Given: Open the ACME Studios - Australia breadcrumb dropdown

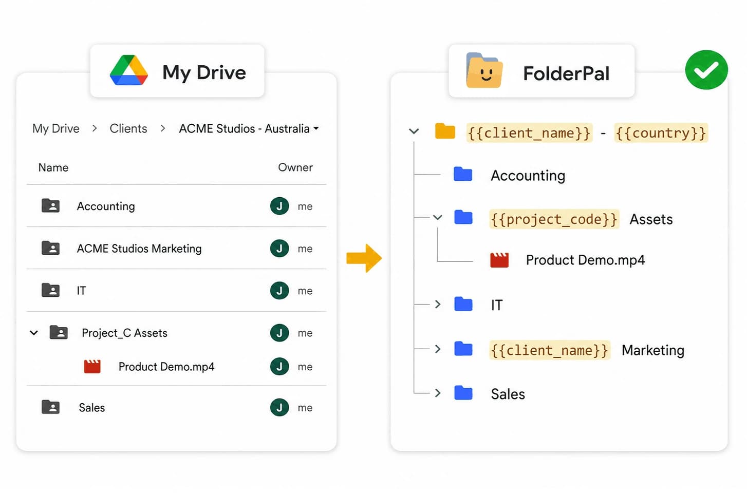Looking at the screenshot, I should pos(316,128).
